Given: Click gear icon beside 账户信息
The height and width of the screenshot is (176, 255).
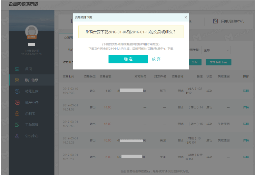Looking at the screenshot, I should (x=17, y=80).
